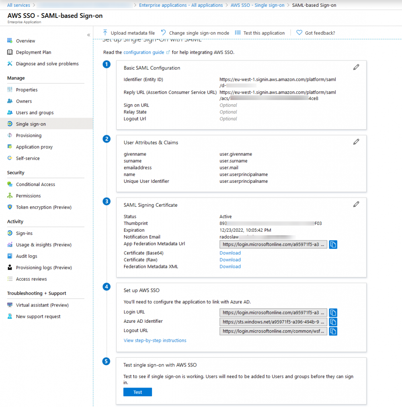Screen dimensions: 402x407
Task: Go to All services breadcrumb
Action: pyautogui.click(x=18, y=5)
